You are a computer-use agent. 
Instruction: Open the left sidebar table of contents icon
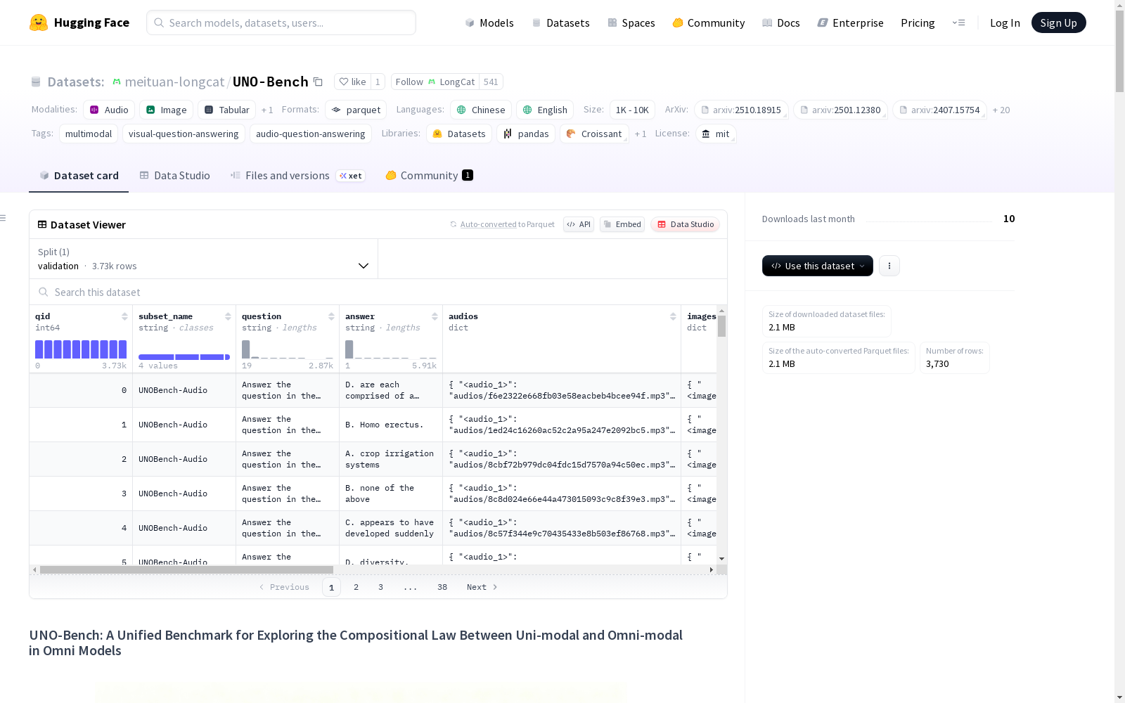4,218
